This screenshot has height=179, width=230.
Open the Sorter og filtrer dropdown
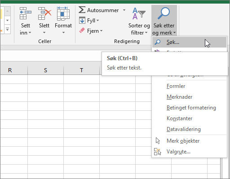146,32
